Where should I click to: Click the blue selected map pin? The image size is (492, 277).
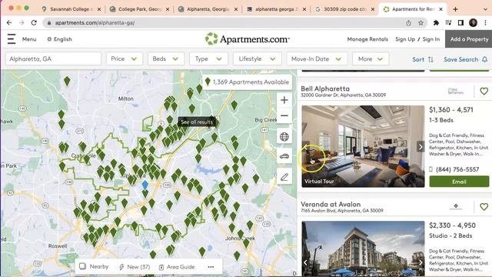145,185
